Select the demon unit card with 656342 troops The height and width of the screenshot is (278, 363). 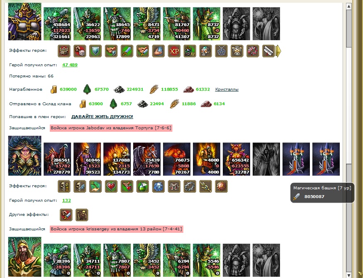236,159
